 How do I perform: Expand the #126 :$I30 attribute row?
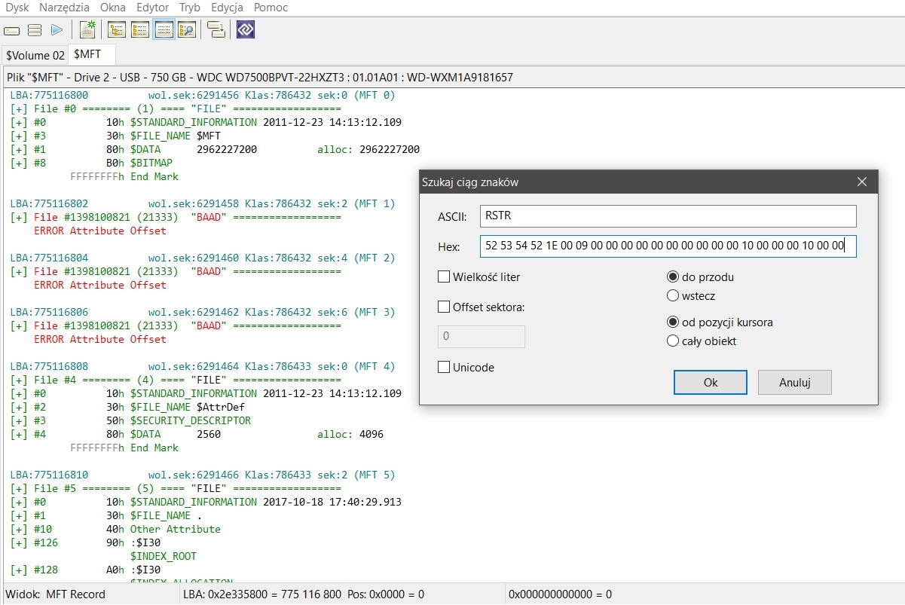coord(20,542)
